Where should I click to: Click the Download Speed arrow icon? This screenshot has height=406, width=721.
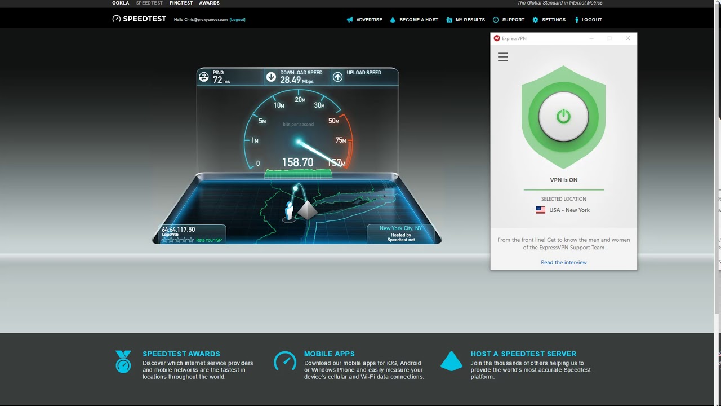click(271, 77)
